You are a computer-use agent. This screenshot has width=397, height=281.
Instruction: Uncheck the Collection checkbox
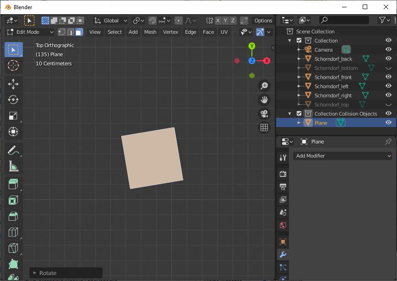click(299, 40)
